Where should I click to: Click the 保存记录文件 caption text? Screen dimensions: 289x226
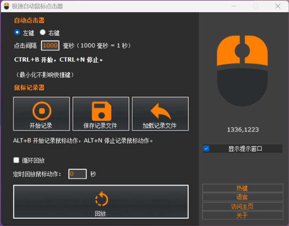[x=100, y=126]
